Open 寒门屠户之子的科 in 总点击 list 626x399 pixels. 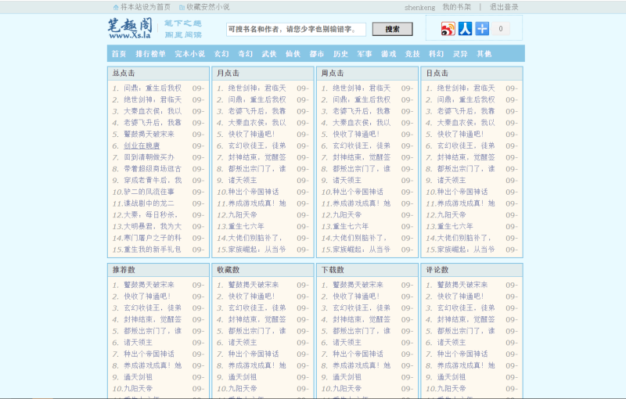153,238
